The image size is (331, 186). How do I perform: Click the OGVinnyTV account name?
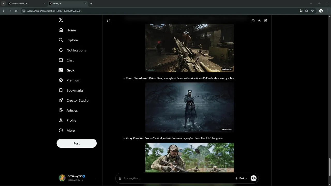coord(74,176)
